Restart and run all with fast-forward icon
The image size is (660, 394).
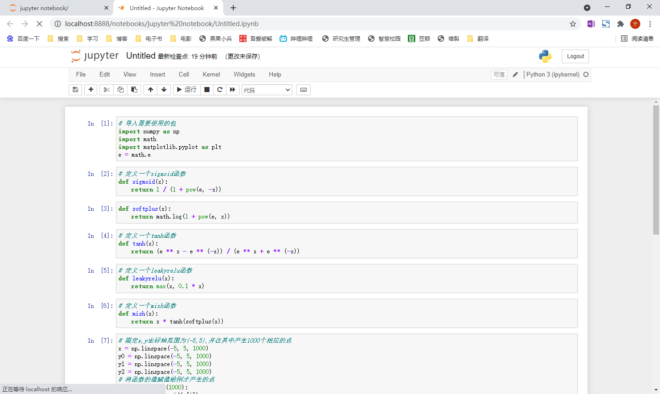(233, 90)
